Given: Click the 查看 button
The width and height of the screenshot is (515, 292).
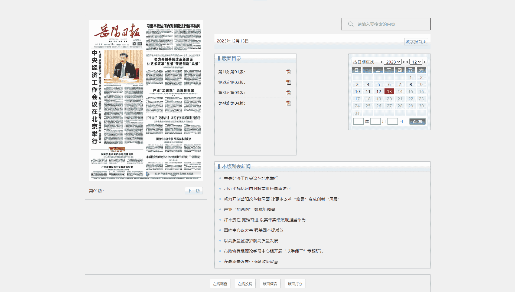Looking at the screenshot, I should 417,121.
